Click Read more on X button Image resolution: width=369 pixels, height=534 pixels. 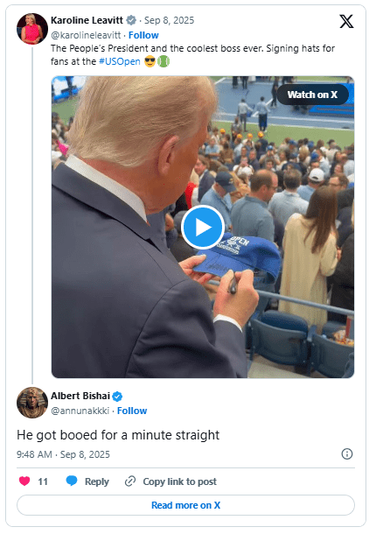tap(185, 505)
